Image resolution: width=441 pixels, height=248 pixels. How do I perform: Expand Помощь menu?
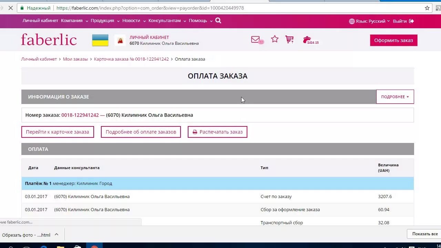point(200,21)
